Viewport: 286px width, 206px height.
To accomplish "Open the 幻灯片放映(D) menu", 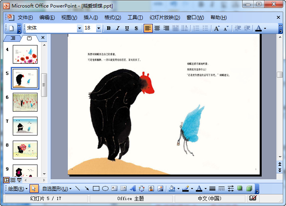I will 165,18.
